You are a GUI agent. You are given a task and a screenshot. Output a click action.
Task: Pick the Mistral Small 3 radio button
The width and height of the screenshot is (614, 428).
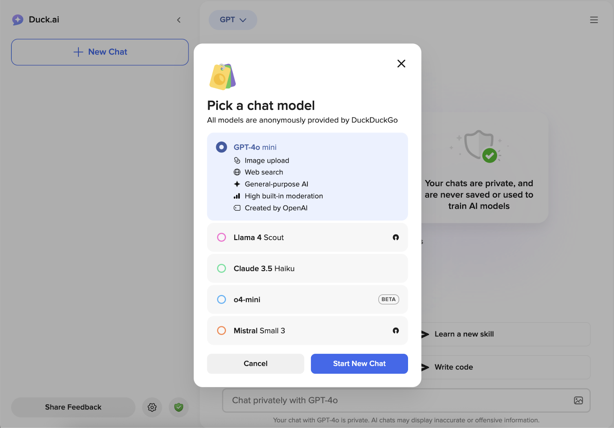[x=221, y=331]
